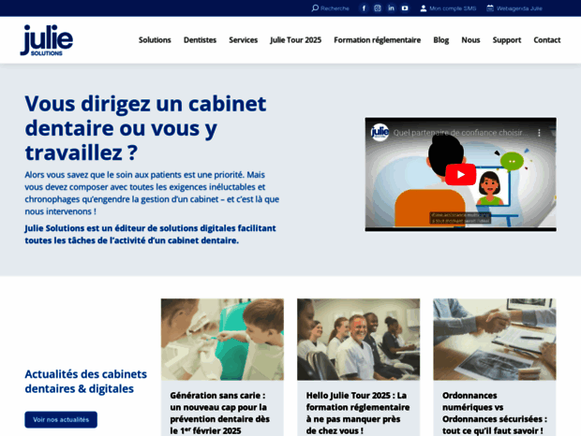Open the Dentistes menu

click(201, 40)
